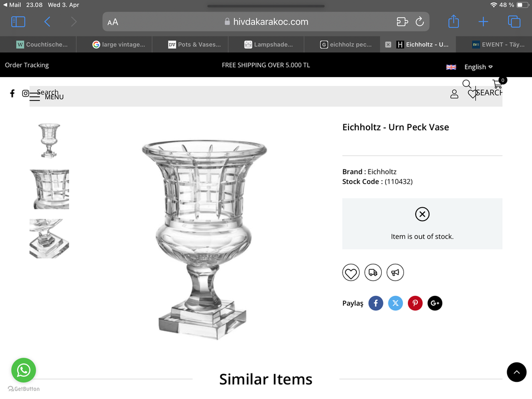Open WhatsApp chat button
The width and height of the screenshot is (532, 399).
23,370
